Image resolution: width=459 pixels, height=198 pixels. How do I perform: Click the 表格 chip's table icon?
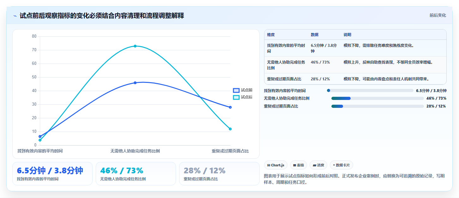(294, 165)
